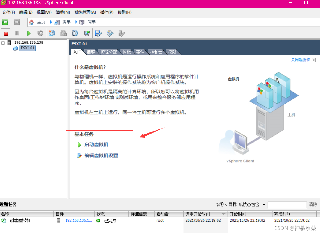Open the 视图(W) menu

click(44, 13)
